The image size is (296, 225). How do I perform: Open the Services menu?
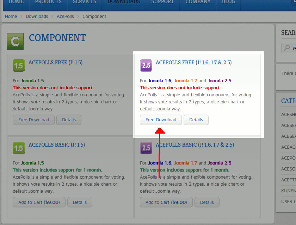(85, 2)
